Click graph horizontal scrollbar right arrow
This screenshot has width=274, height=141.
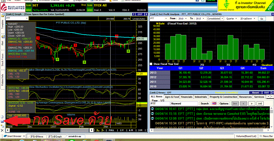point(92,130)
